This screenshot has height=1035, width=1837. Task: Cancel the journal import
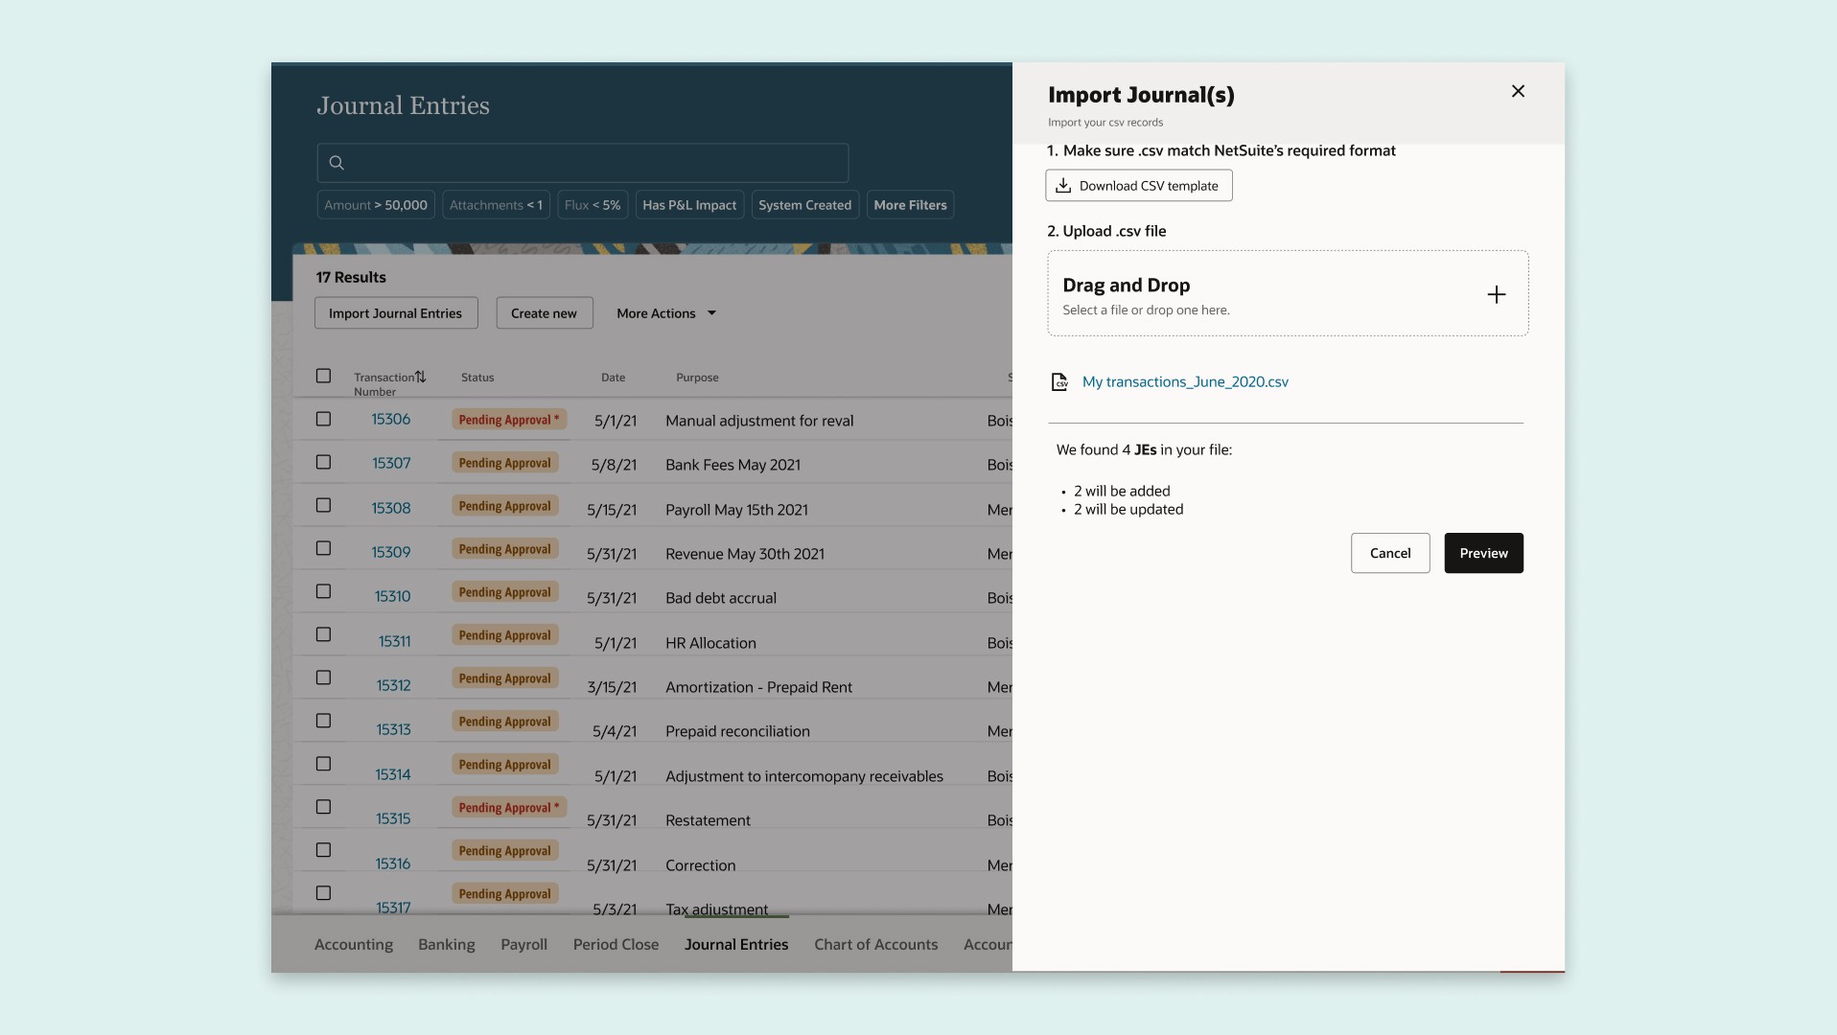[x=1389, y=553]
